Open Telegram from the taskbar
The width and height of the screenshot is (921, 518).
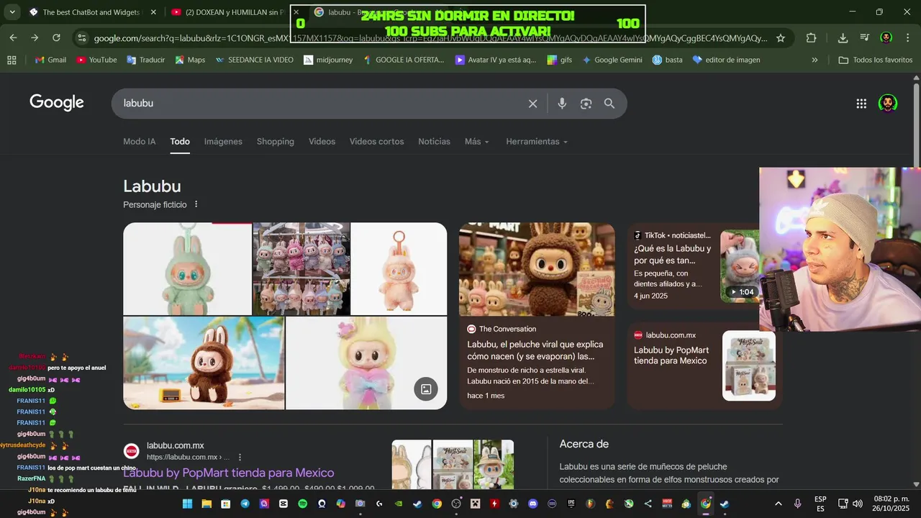click(245, 504)
